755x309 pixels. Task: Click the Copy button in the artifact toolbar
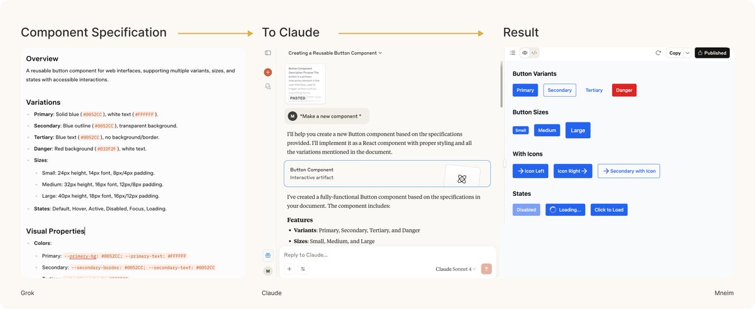(675, 53)
